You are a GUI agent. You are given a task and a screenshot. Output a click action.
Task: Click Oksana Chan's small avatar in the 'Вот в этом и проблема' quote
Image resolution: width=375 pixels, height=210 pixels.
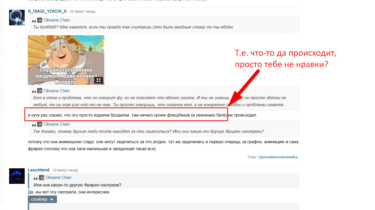point(40,91)
